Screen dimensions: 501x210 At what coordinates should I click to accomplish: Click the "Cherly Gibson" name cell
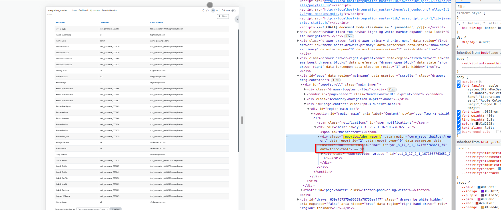click(62, 77)
